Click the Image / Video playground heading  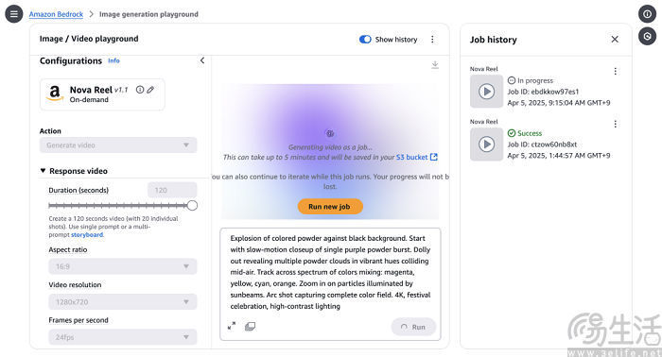89,39
